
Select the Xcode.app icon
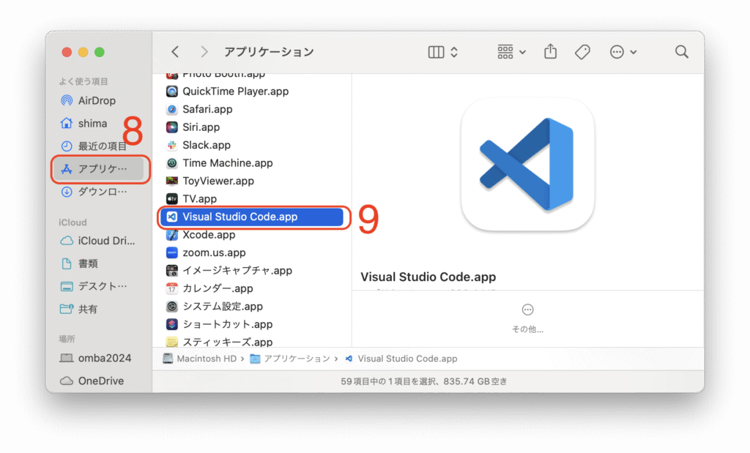(x=171, y=235)
